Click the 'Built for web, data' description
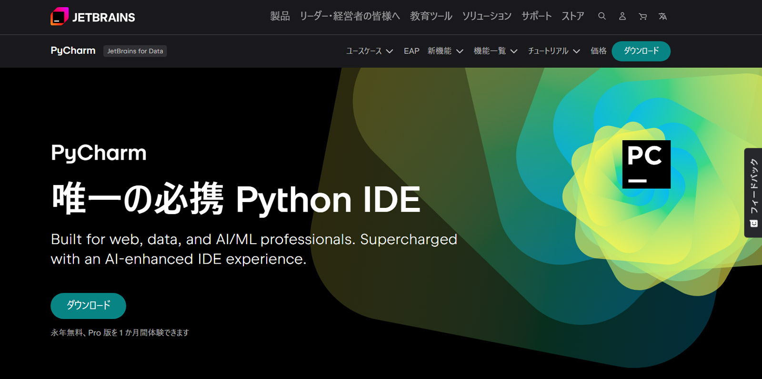 [x=254, y=249]
